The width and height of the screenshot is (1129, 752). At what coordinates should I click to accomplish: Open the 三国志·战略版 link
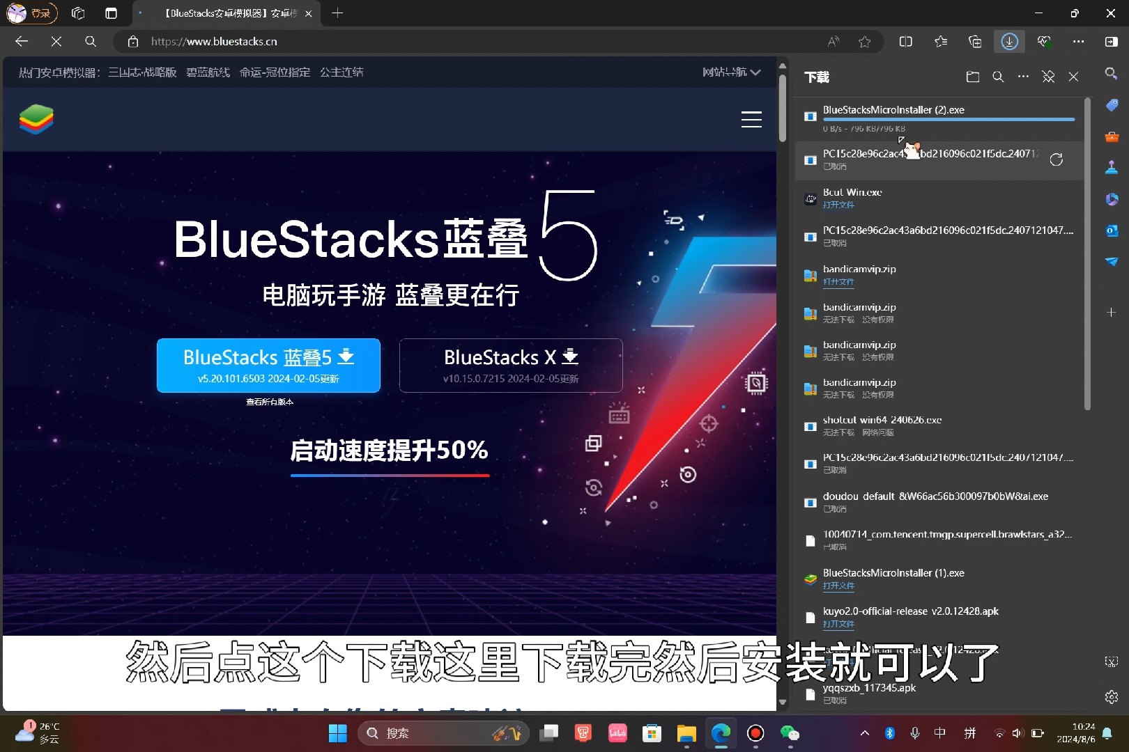pos(142,72)
